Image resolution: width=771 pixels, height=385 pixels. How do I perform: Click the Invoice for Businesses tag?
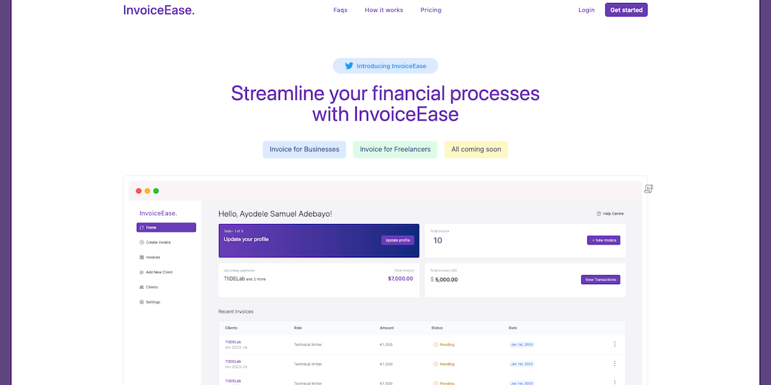click(x=304, y=150)
